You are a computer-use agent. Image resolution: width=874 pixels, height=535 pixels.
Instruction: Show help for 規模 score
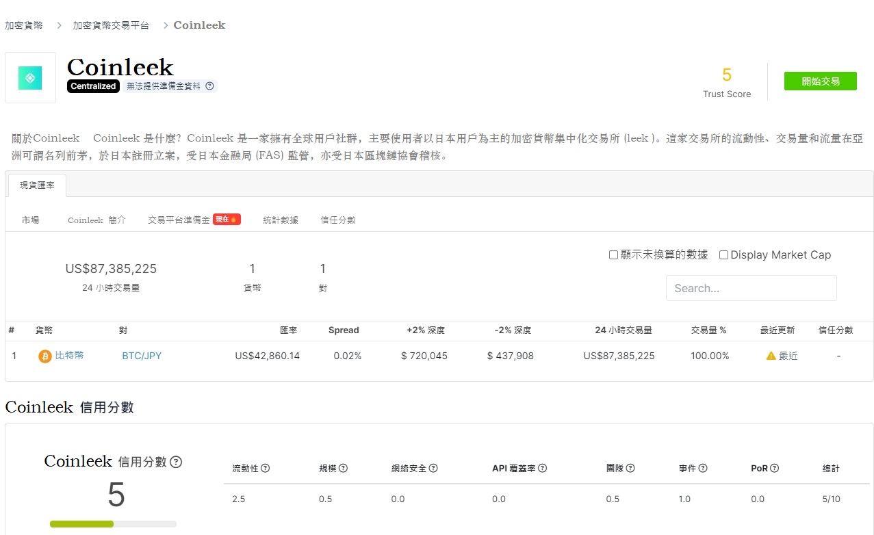click(x=343, y=469)
